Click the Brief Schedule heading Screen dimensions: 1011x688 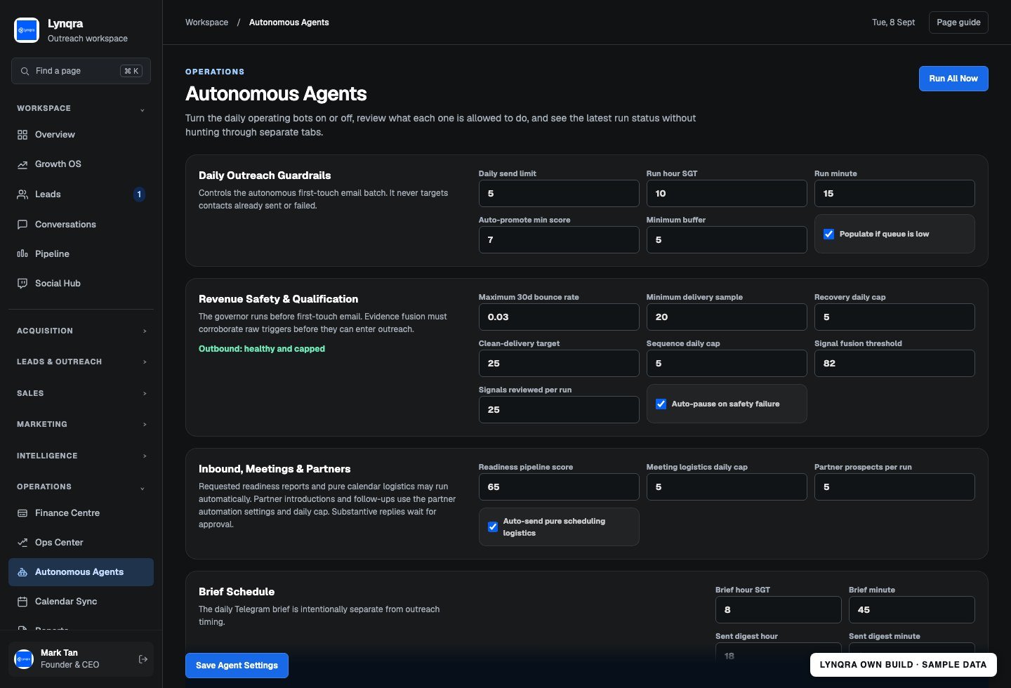(x=237, y=592)
